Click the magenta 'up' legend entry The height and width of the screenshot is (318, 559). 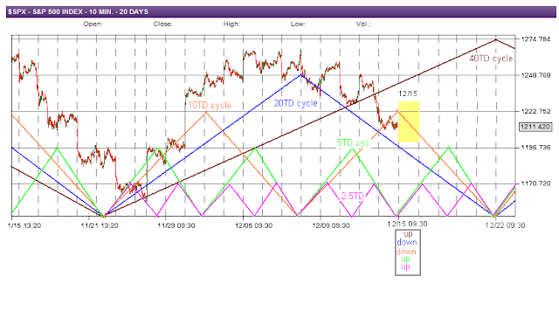(x=405, y=266)
